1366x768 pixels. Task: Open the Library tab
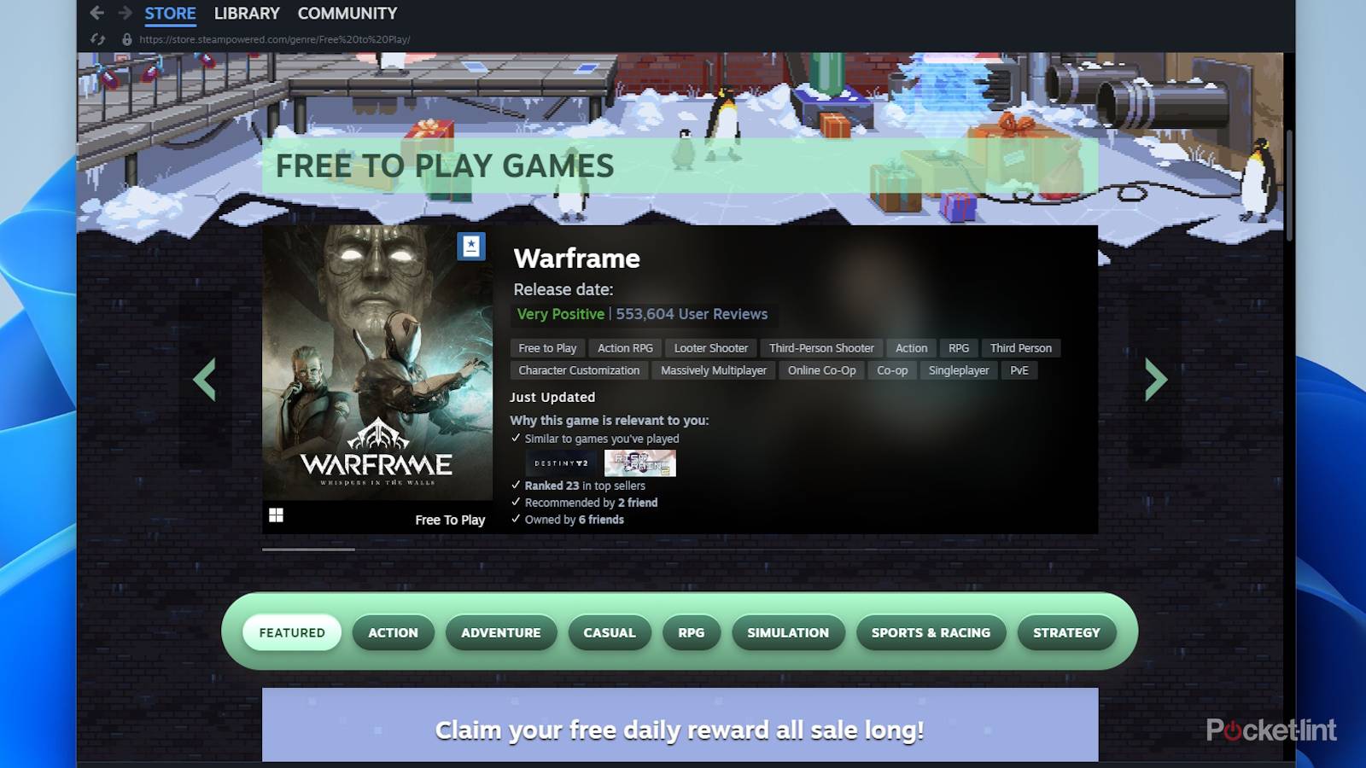(x=246, y=14)
